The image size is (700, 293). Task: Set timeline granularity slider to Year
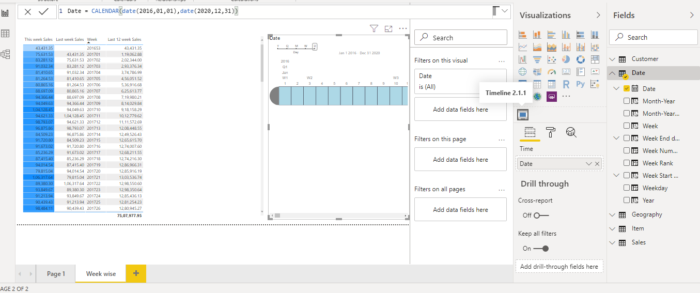tap(278, 47)
